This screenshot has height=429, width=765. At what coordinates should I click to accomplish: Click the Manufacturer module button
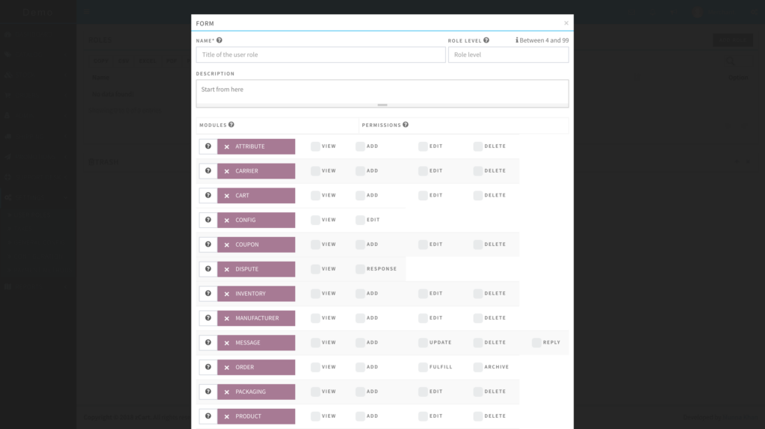(256, 318)
